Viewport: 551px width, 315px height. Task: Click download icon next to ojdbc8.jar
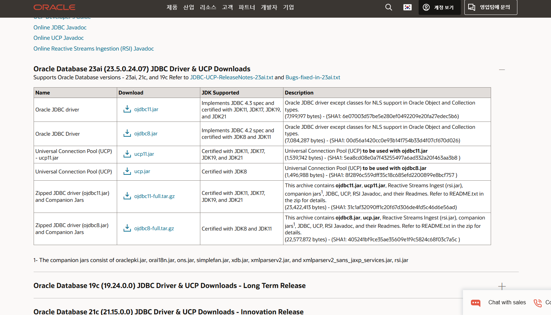point(127,134)
